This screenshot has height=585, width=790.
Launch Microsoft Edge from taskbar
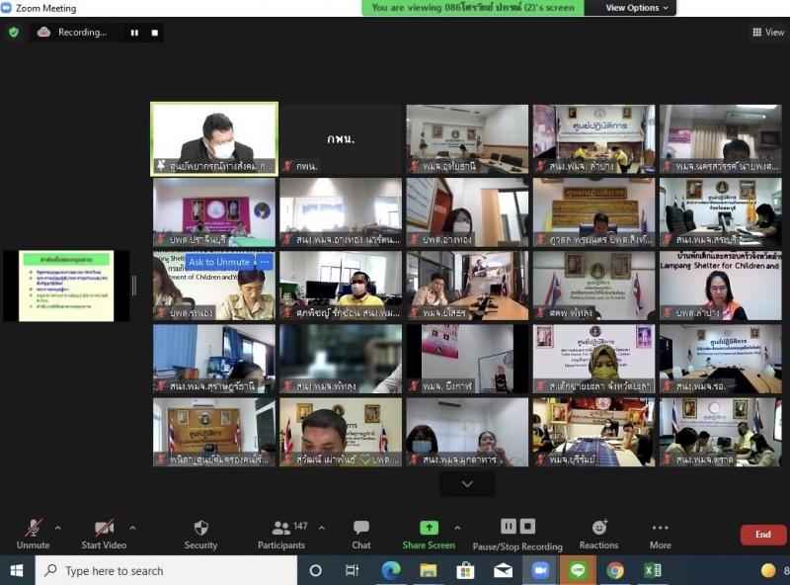point(390,571)
